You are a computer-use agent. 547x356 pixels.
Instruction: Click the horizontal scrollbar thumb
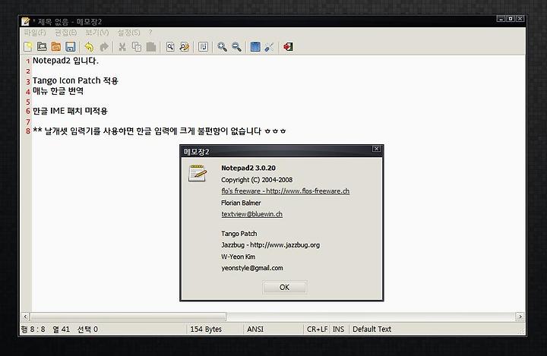[x=128, y=317]
